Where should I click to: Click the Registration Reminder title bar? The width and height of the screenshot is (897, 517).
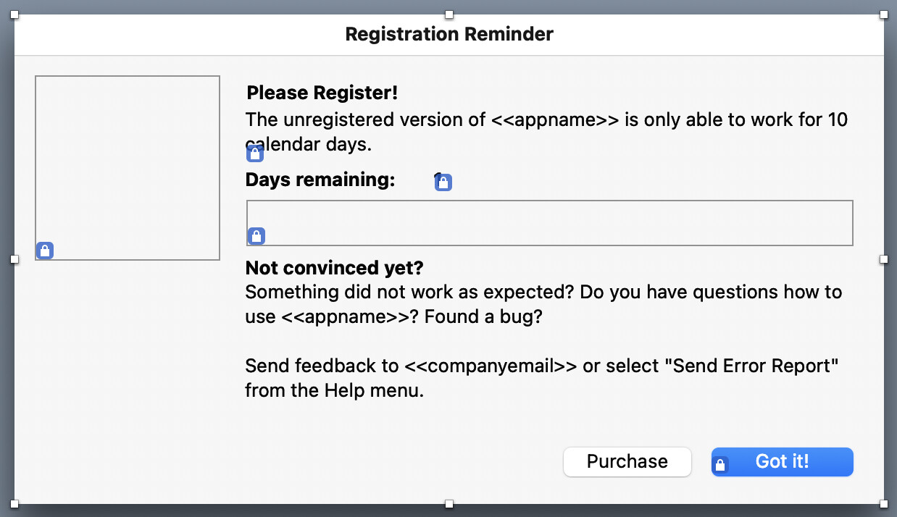tap(449, 34)
